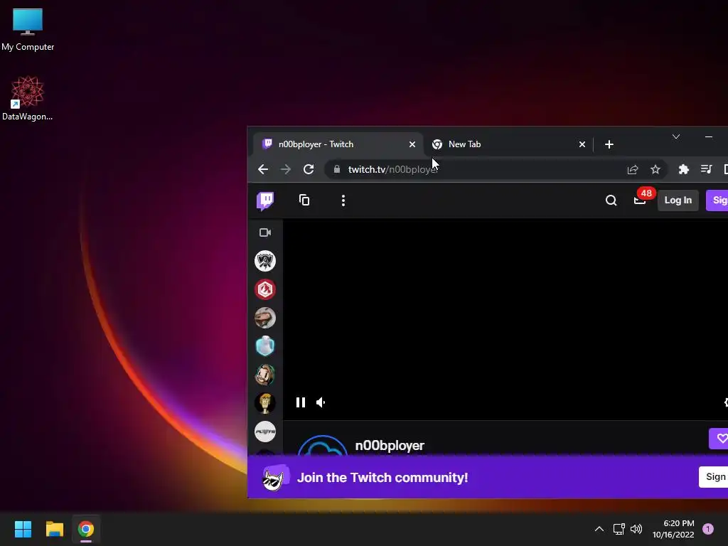Viewport: 728px width, 546px height.
Task: Click the n00bployer profile avatar
Action: [x=322, y=446]
